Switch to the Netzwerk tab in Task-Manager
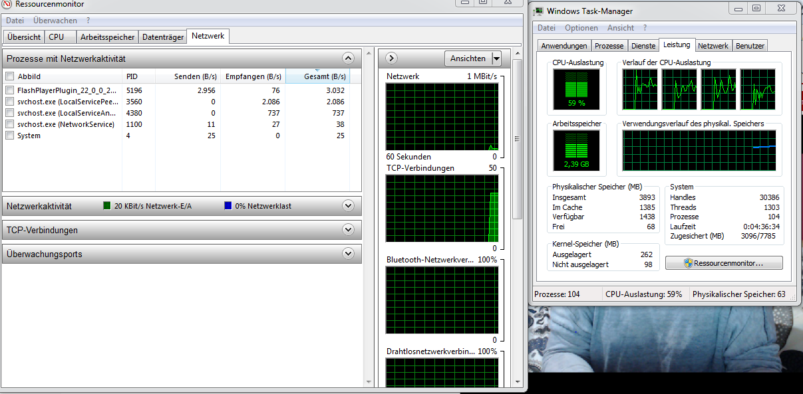This screenshot has width=803, height=394. [x=713, y=46]
